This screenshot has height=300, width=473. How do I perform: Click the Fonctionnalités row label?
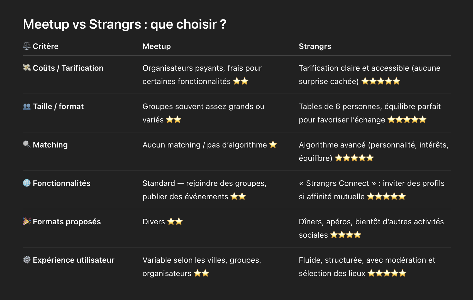pos(62,183)
